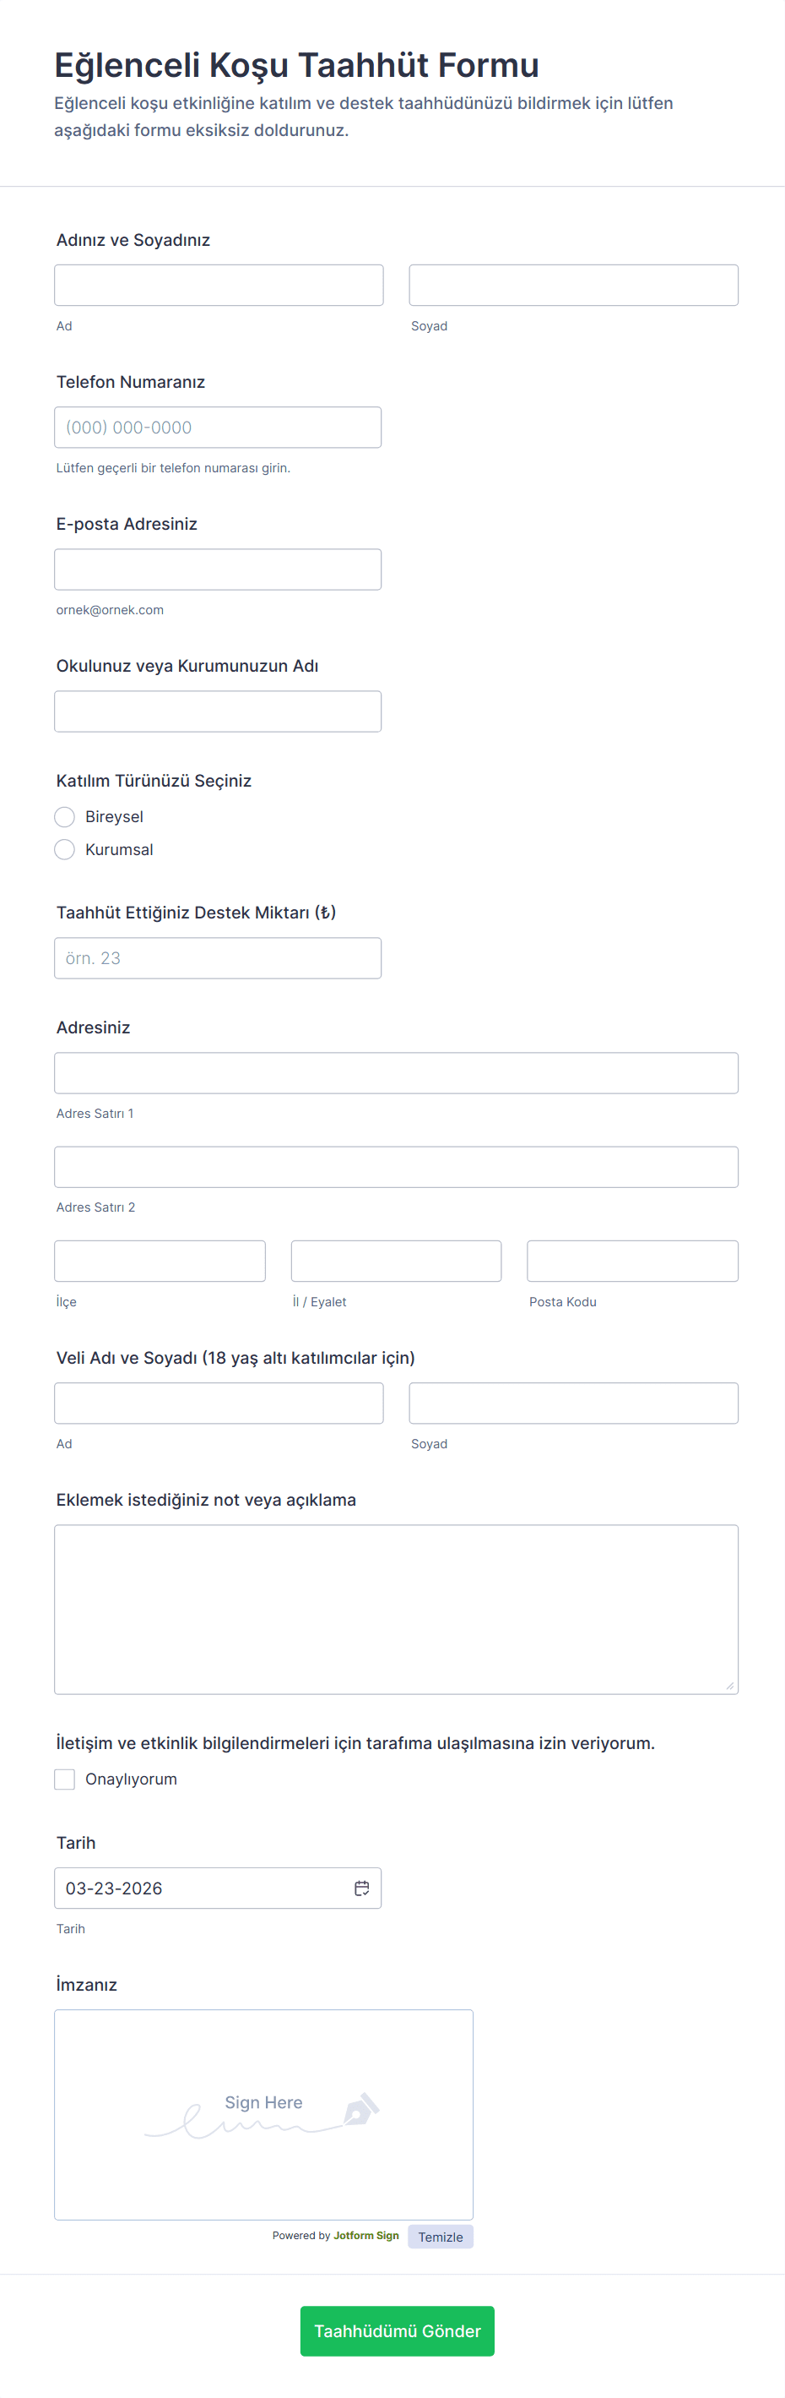Clear the signature with Temizle button
This screenshot has width=785, height=2398.
440,2236
